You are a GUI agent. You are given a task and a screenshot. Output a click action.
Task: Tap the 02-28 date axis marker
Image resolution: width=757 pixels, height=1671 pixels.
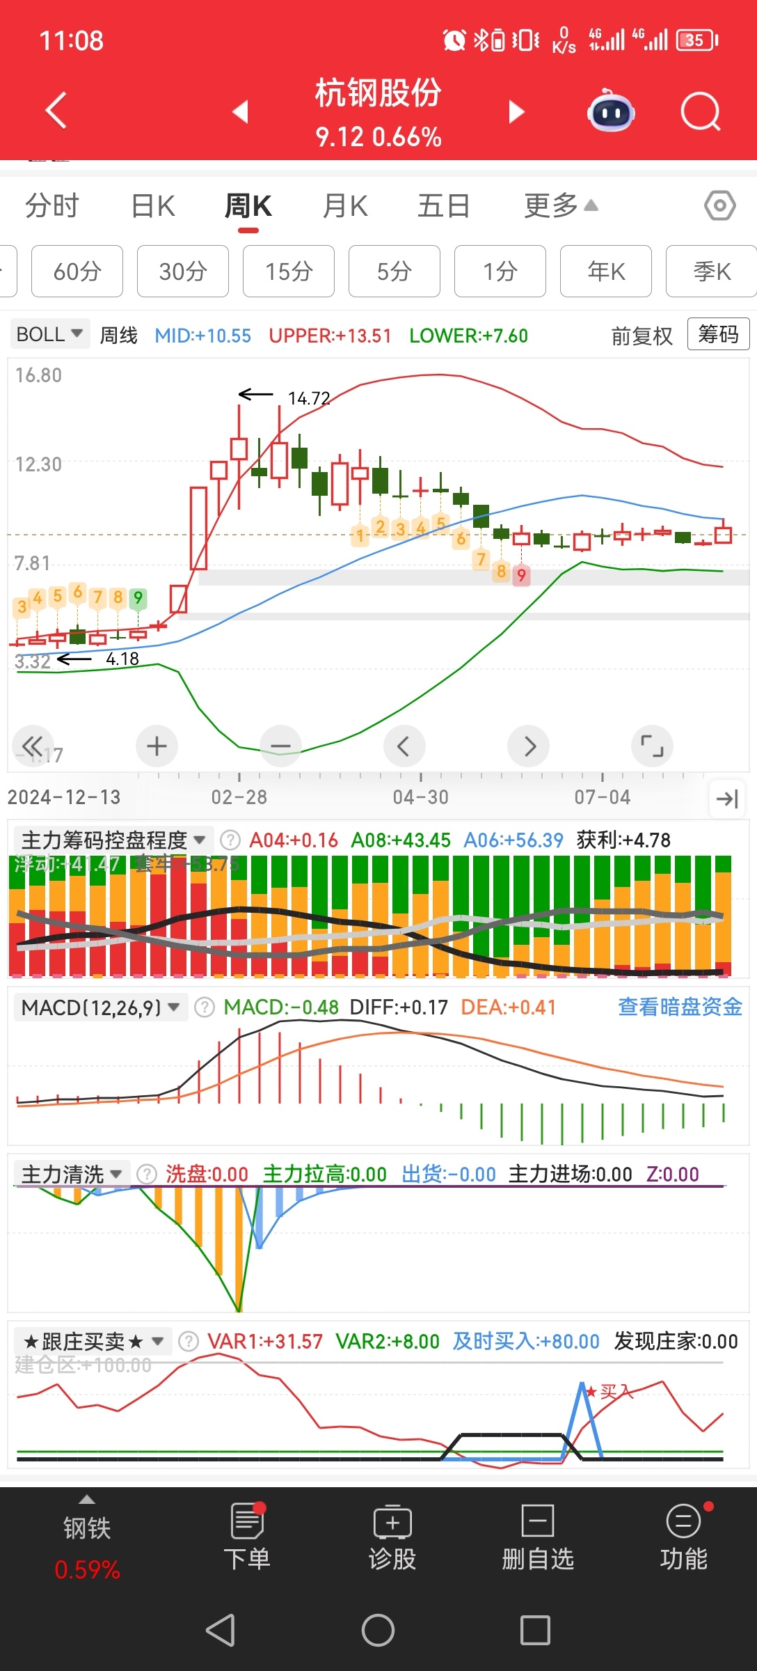point(239,797)
